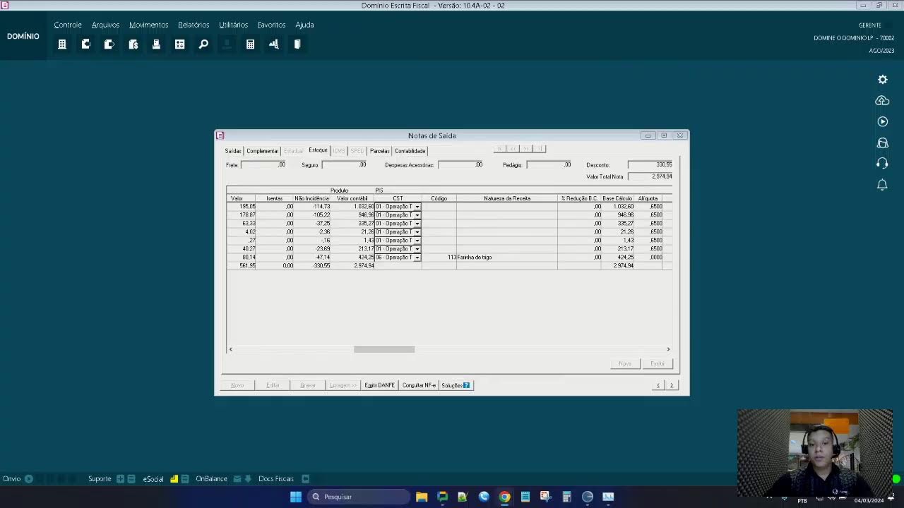Expand CST dropdown in the 946,96 row

417,215
